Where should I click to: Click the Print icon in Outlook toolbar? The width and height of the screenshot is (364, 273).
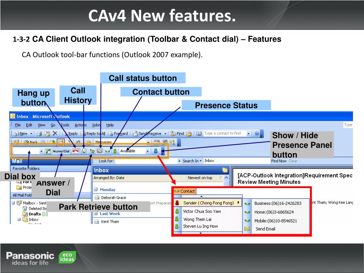point(39,134)
